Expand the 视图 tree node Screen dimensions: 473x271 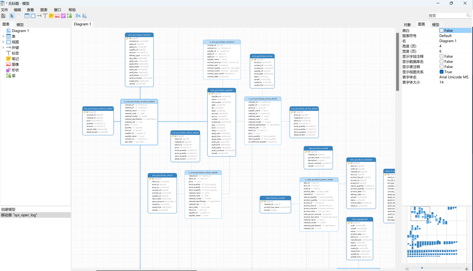click(3, 42)
